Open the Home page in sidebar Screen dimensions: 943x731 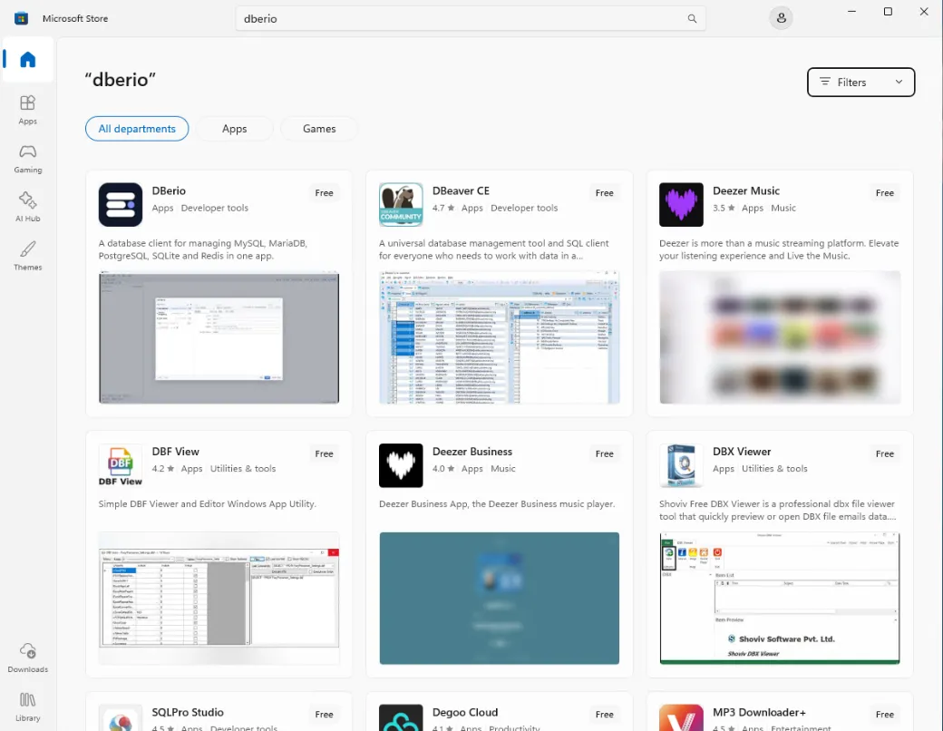(28, 59)
